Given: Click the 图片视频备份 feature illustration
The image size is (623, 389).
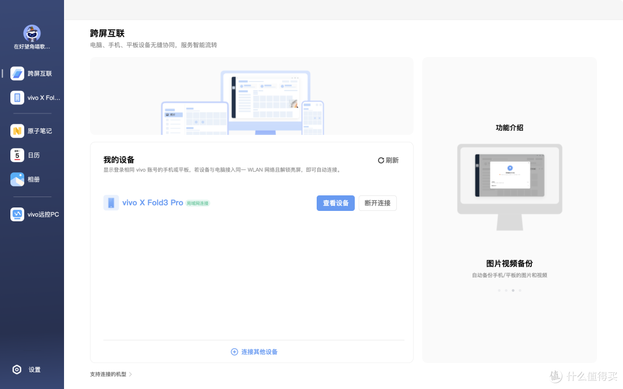Looking at the screenshot, I should click(x=510, y=187).
